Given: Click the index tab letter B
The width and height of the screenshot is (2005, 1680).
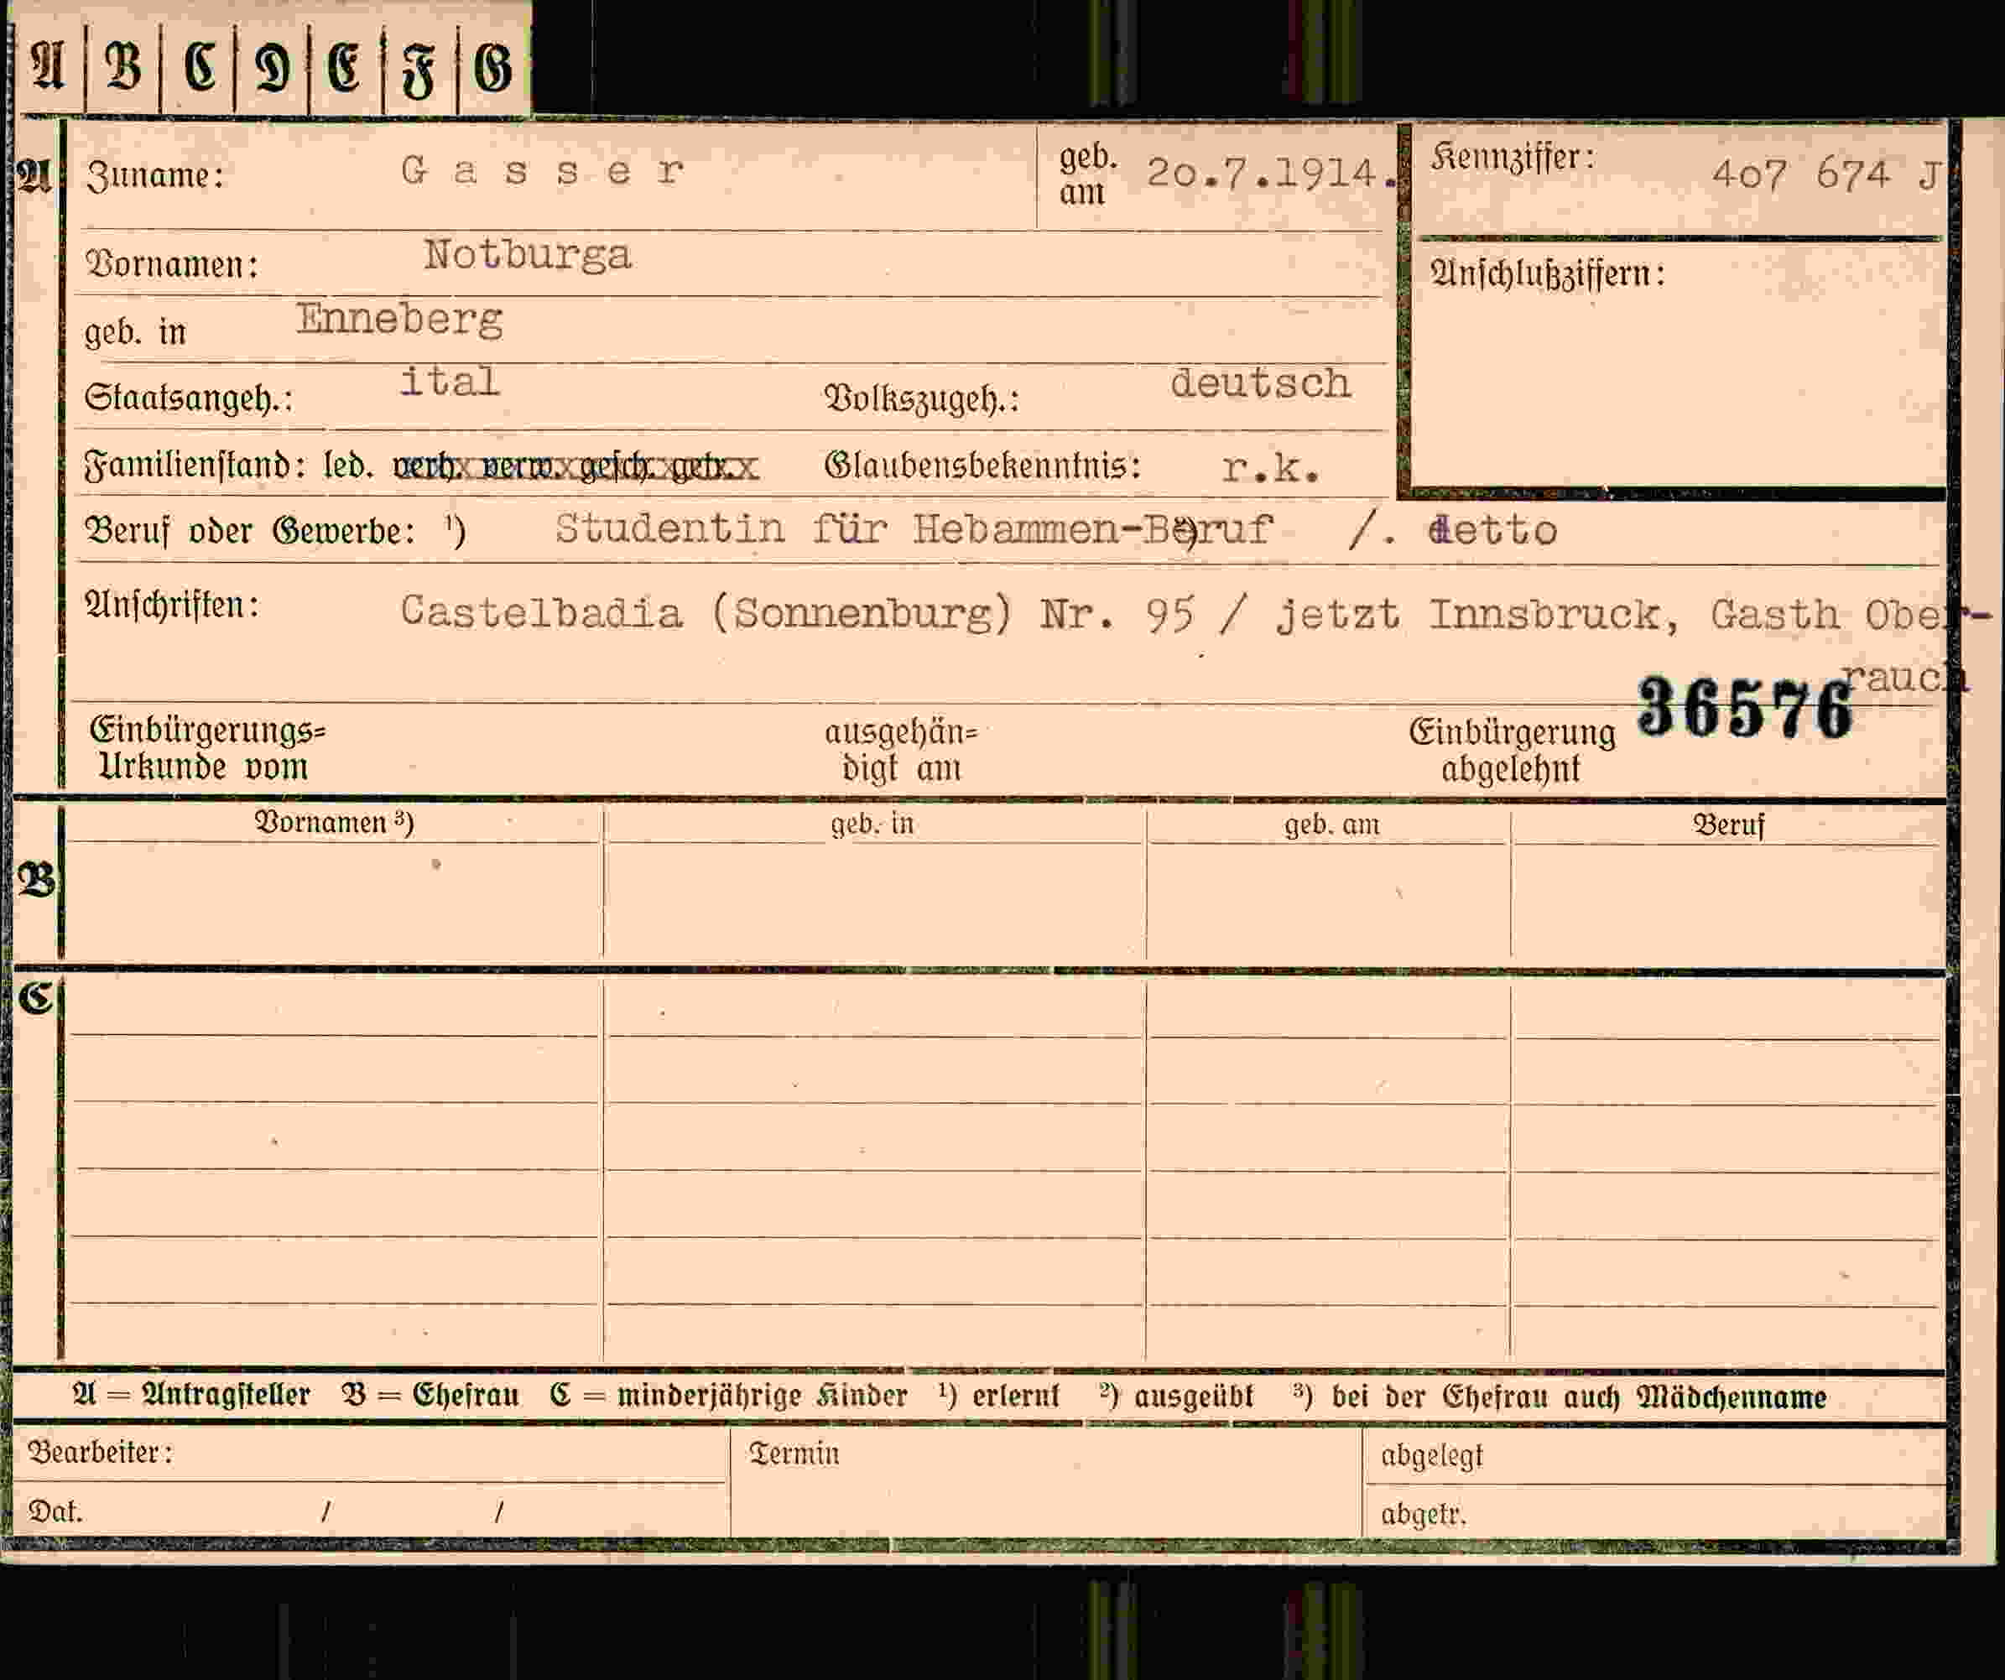Looking at the screenshot, I should pos(123,67).
